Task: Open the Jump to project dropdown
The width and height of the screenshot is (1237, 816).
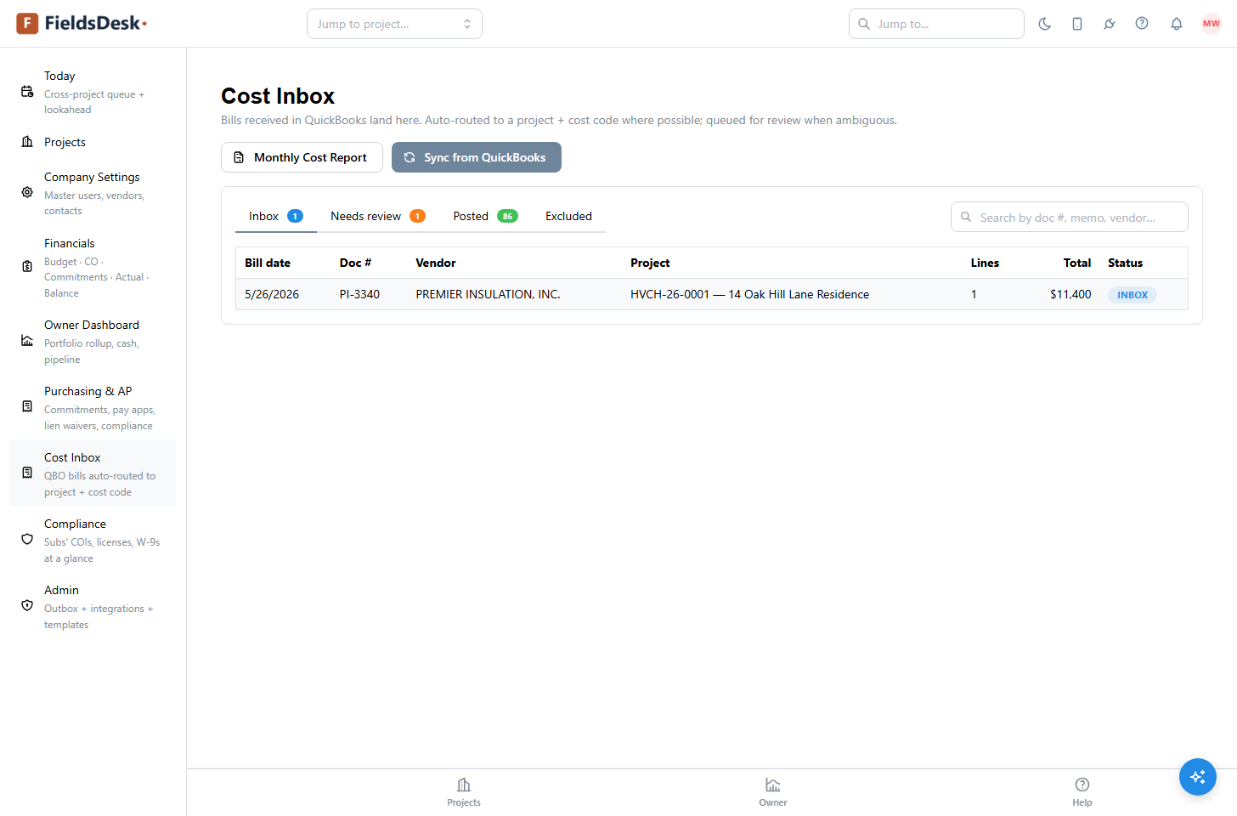Action: coord(394,24)
